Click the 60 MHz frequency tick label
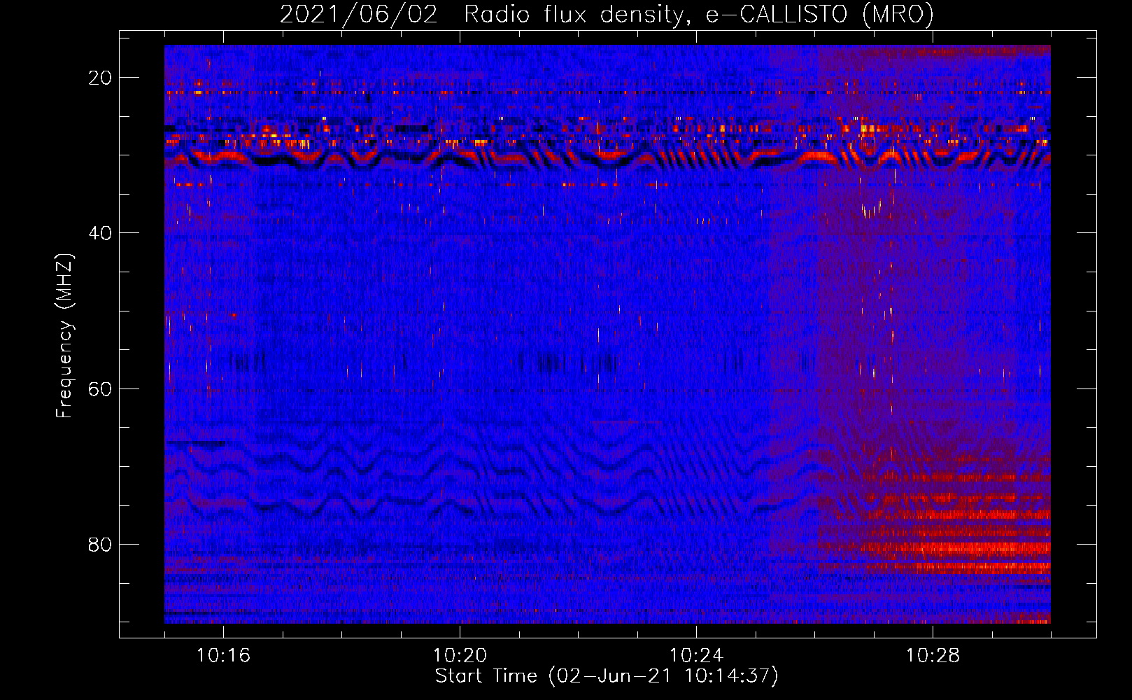 pos(100,388)
